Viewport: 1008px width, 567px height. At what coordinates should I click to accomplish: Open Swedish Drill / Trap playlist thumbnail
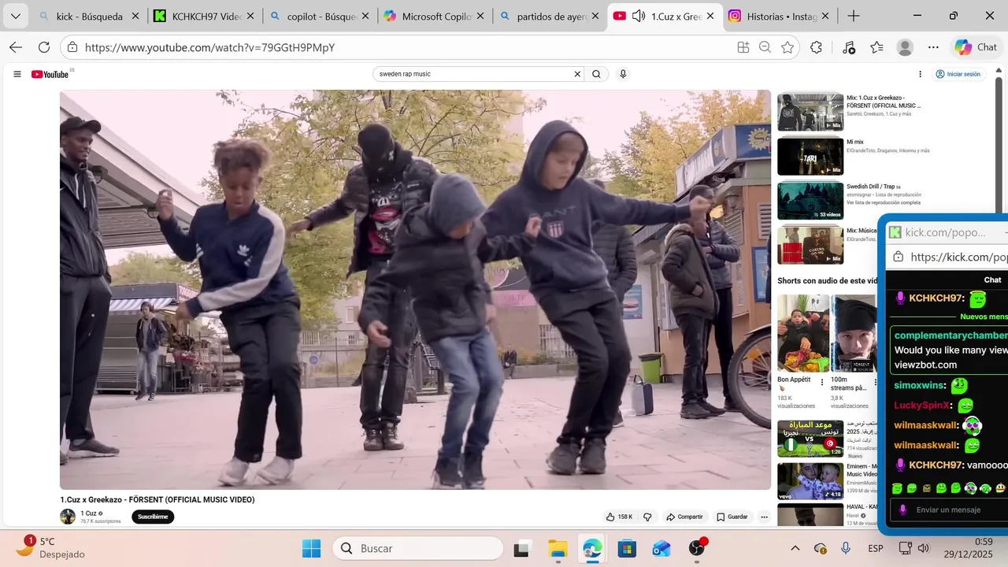[810, 201]
